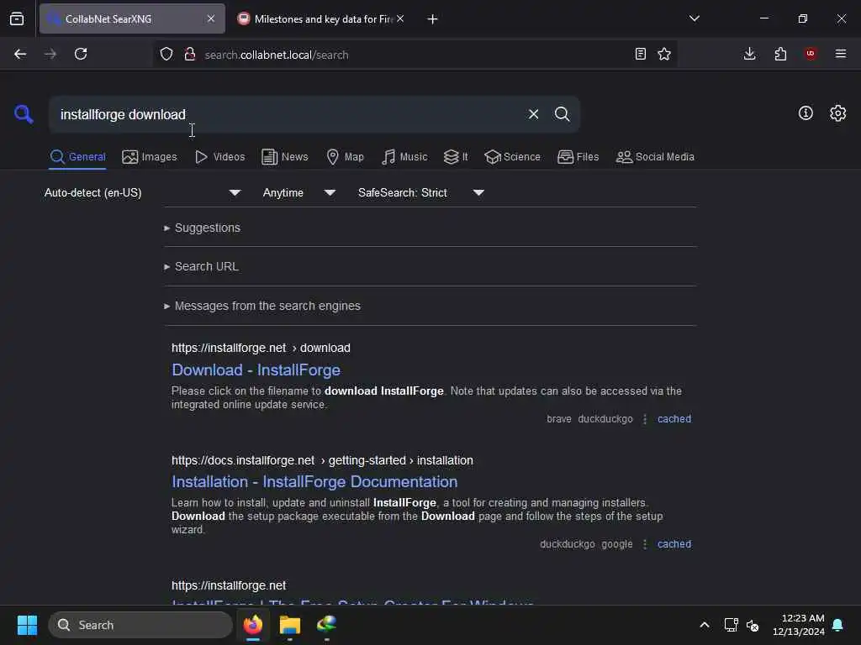Open Installation - InstallForge Documentation result
The height and width of the screenshot is (645, 861).
[x=314, y=481]
